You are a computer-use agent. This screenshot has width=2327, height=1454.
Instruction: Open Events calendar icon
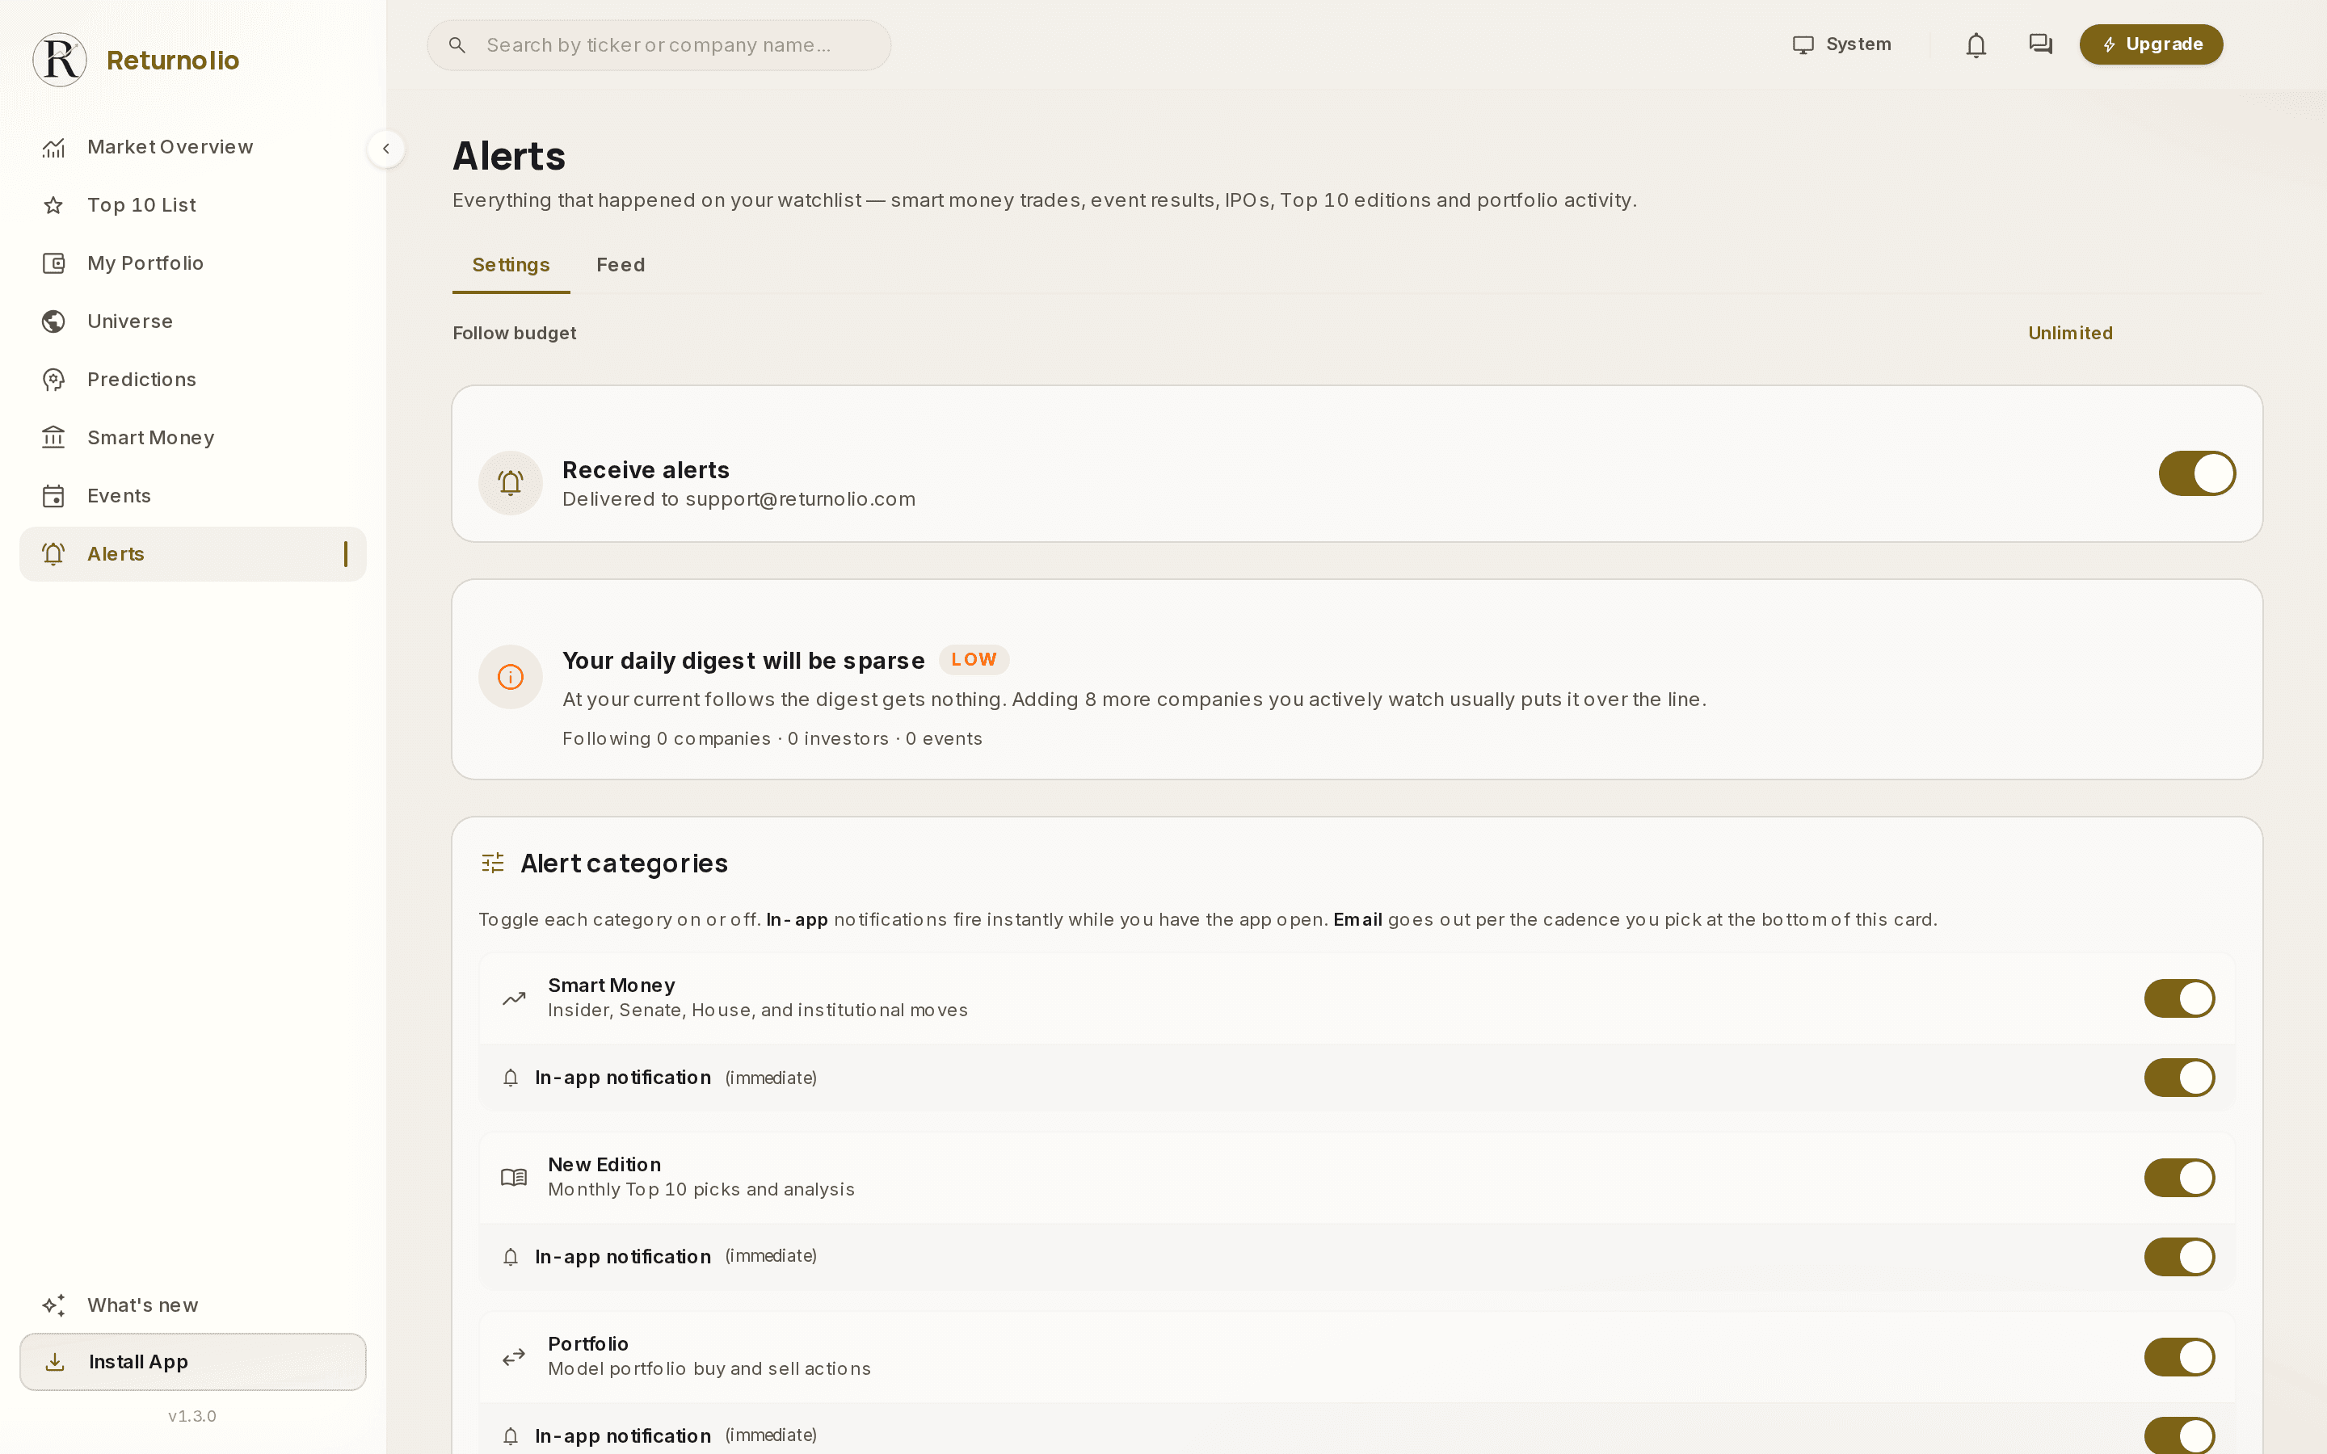[54, 496]
